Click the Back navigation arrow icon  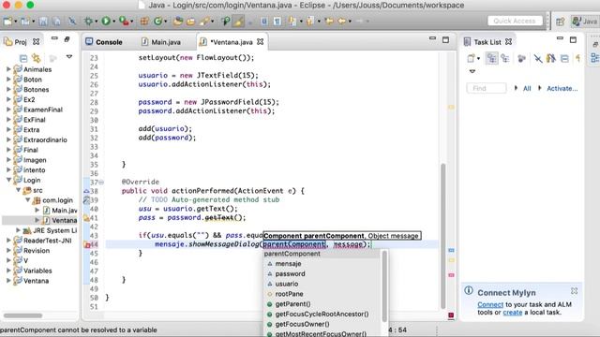[341, 22]
